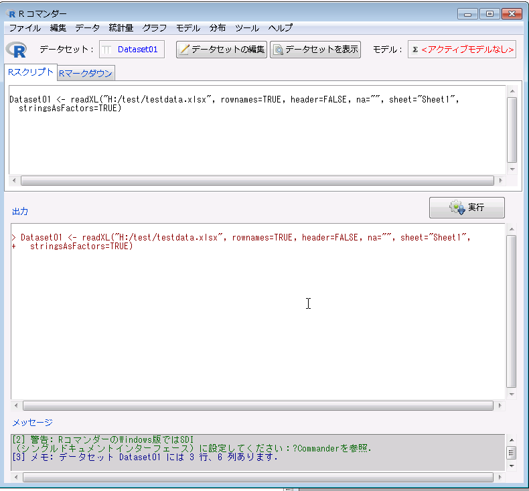Switch to the Rスクリプト tab
529x491 pixels.
tap(31, 72)
